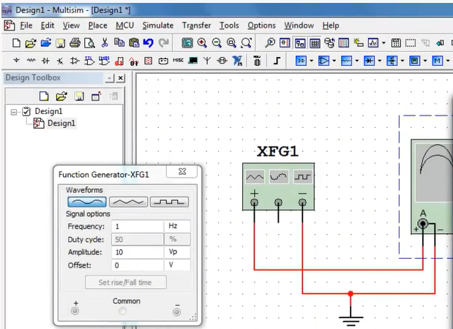Open the MCU menu

tap(125, 26)
